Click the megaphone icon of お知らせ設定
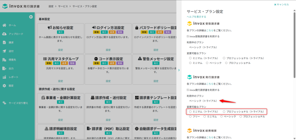296x140 pixels. click(x=50, y=28)
